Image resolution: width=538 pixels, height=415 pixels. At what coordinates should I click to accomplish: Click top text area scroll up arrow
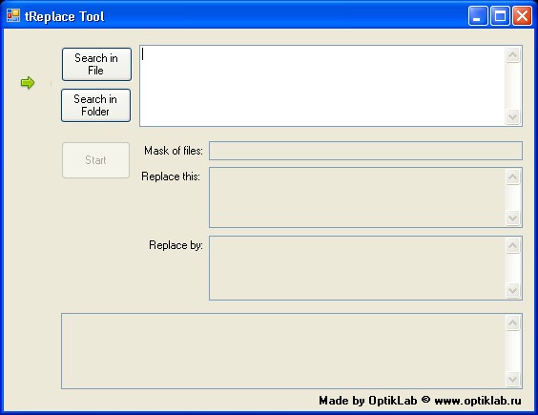coord(513,55)
